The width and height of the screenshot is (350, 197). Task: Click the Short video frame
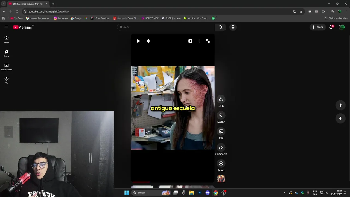click(173, 108)
